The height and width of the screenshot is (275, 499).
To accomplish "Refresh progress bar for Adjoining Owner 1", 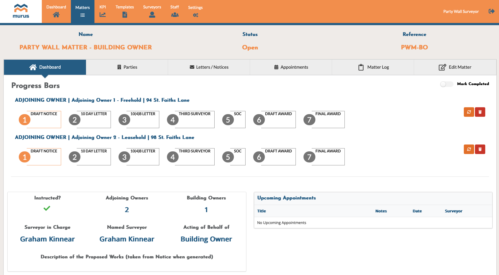I will (x=469, y=112).
